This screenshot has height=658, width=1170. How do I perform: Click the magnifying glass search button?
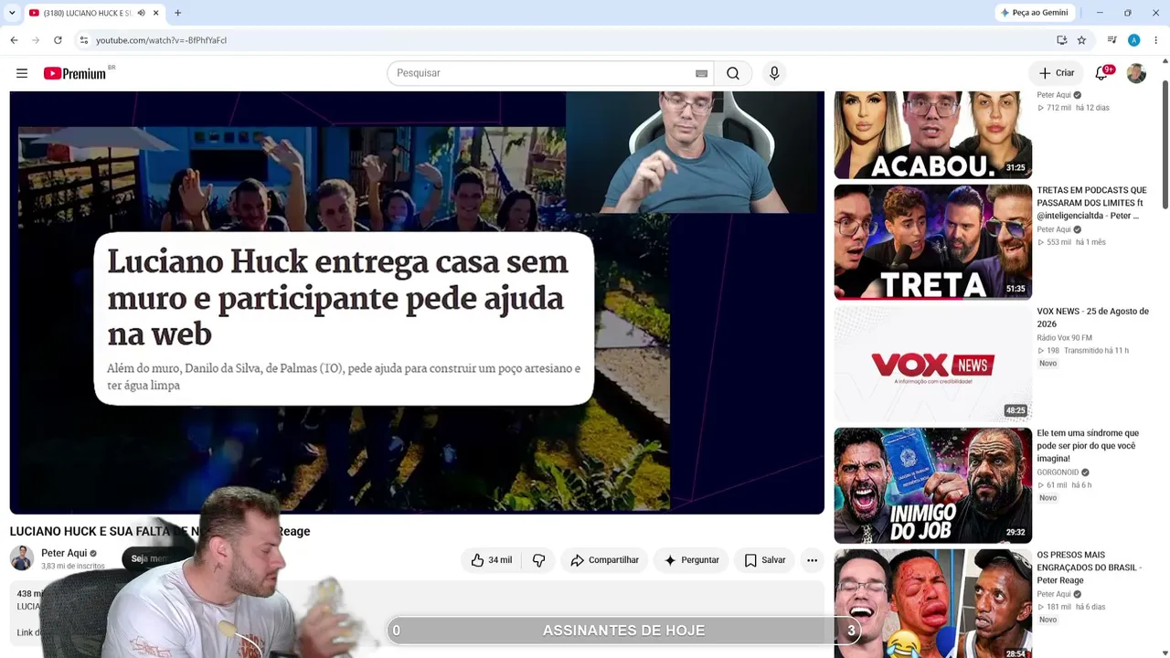(733, 73)
